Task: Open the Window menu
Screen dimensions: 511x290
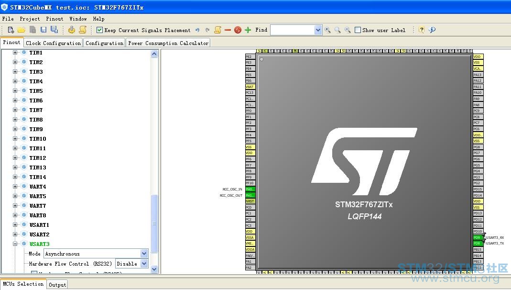Action: [x=78, y=19]
